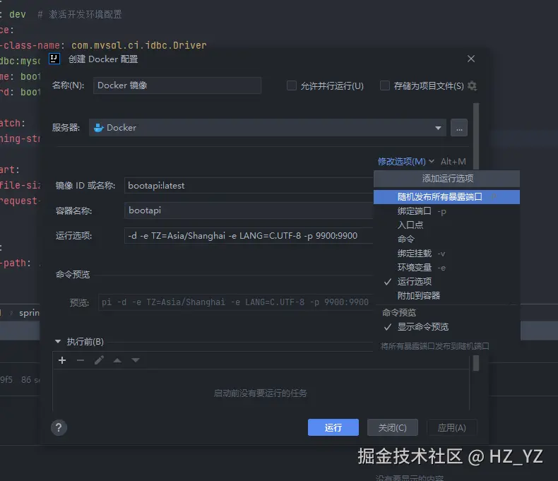The width and height of the screenshot is (558, 481).
Task: Select 命令 option in popup
Action: coord(446,239)
